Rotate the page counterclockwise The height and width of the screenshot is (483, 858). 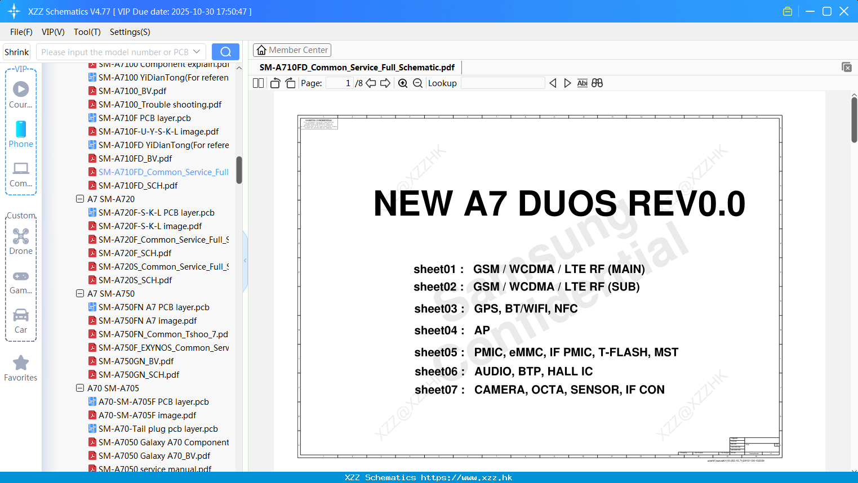(x=275, y=83)
